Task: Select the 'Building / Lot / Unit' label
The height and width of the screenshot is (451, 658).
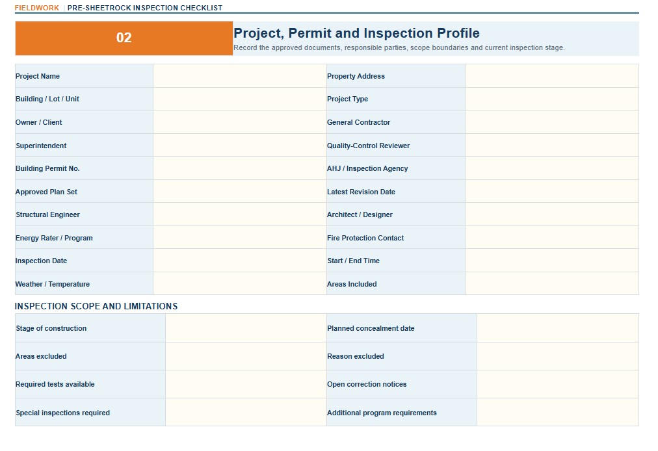Action: point(47,99)
